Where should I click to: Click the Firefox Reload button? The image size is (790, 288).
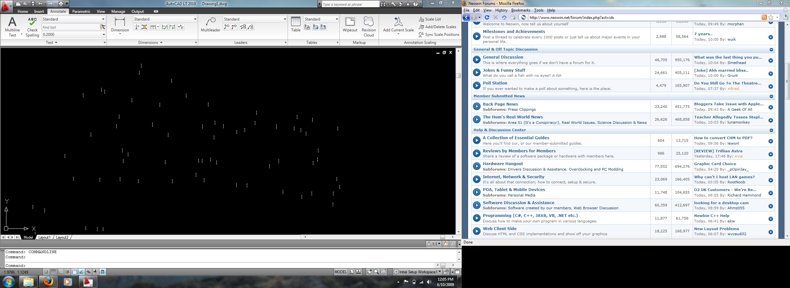(x=487, y=17)
